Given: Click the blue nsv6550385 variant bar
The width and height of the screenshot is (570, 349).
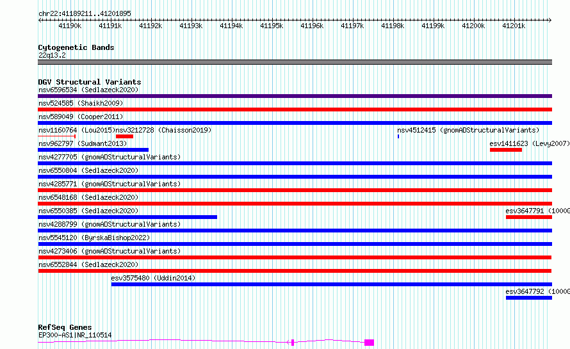Looking at the screenshot, I should pyautogui.click(x=127, y=217).
